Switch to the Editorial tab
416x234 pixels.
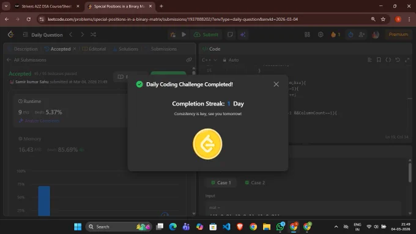tap(94, 49)
